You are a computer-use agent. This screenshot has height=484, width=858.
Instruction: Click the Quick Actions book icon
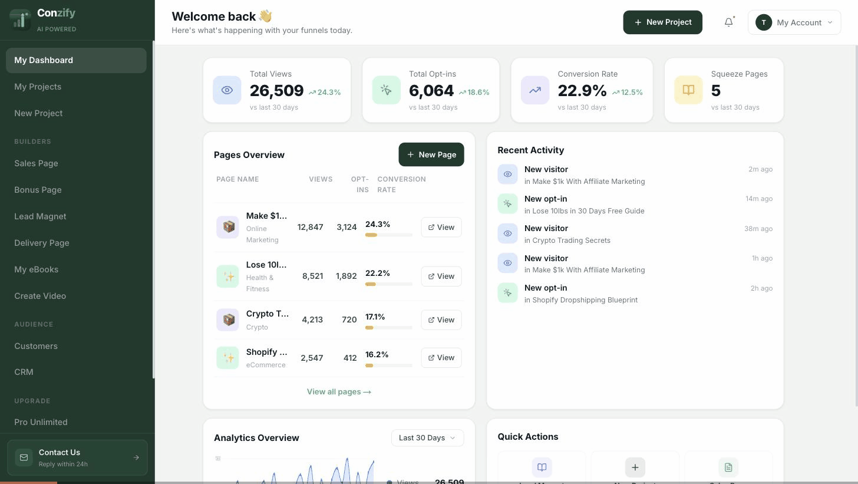pos(542,467)
